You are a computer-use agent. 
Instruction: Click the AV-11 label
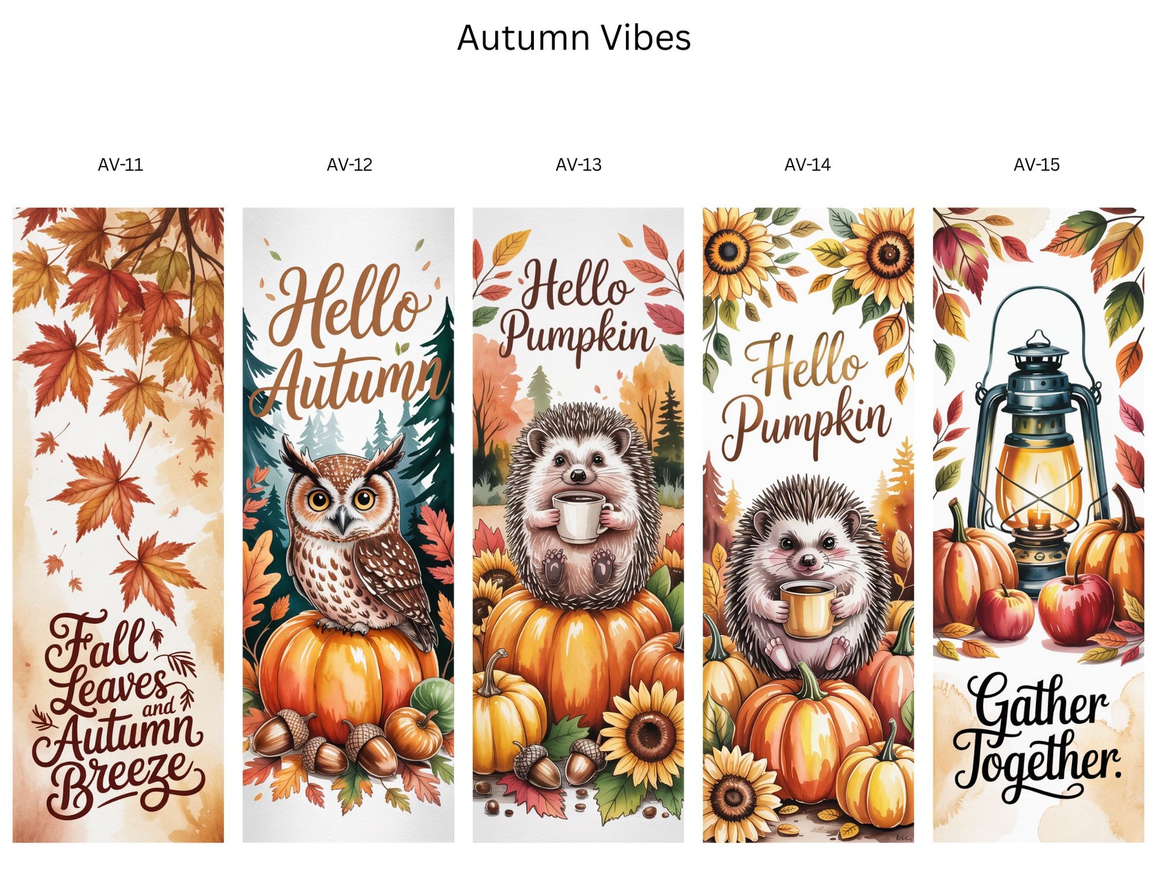tap(121, 165)
